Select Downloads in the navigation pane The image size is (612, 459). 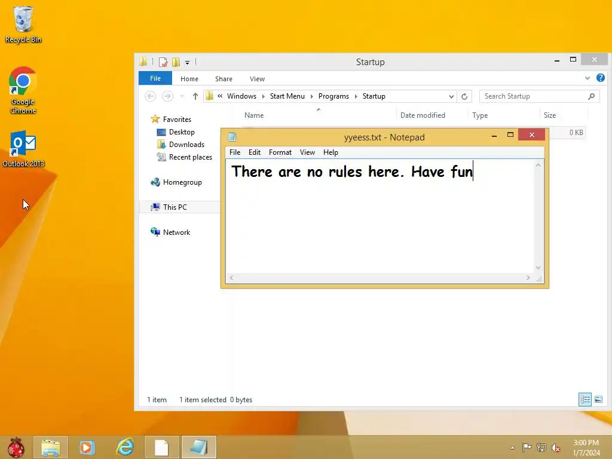180,145
